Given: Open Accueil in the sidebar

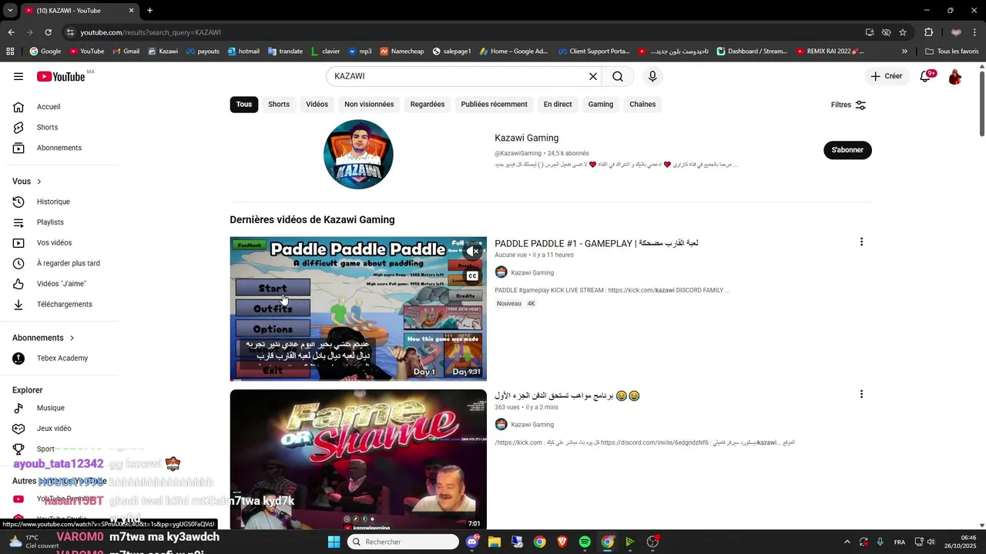Looking at the screenshot, I should pos(49,107).
